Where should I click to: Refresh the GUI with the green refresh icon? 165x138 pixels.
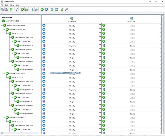11,9
